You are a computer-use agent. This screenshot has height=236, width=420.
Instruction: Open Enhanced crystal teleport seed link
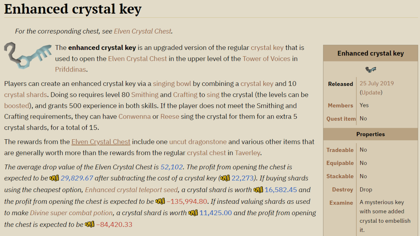tap(132, 190)
